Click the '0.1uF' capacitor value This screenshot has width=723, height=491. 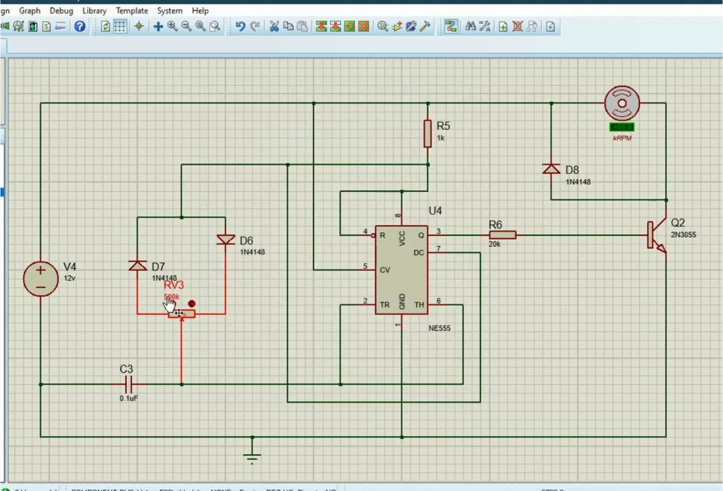coord(129,399)
